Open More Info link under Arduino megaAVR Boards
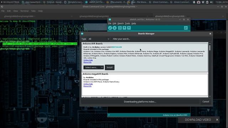 click(87, 86)
